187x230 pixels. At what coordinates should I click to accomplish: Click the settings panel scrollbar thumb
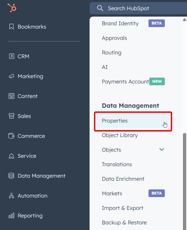[185, 181]
